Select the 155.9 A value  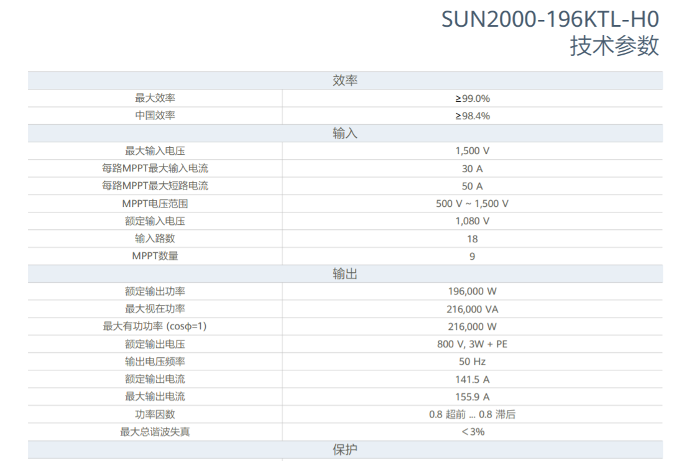[x=472, y=396]
